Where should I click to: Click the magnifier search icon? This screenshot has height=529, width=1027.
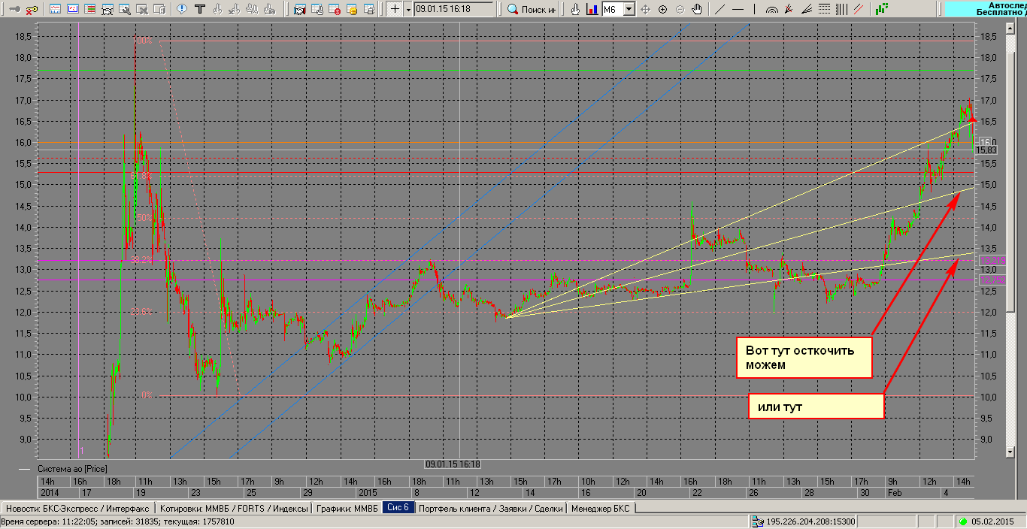(x=513, y=10)
